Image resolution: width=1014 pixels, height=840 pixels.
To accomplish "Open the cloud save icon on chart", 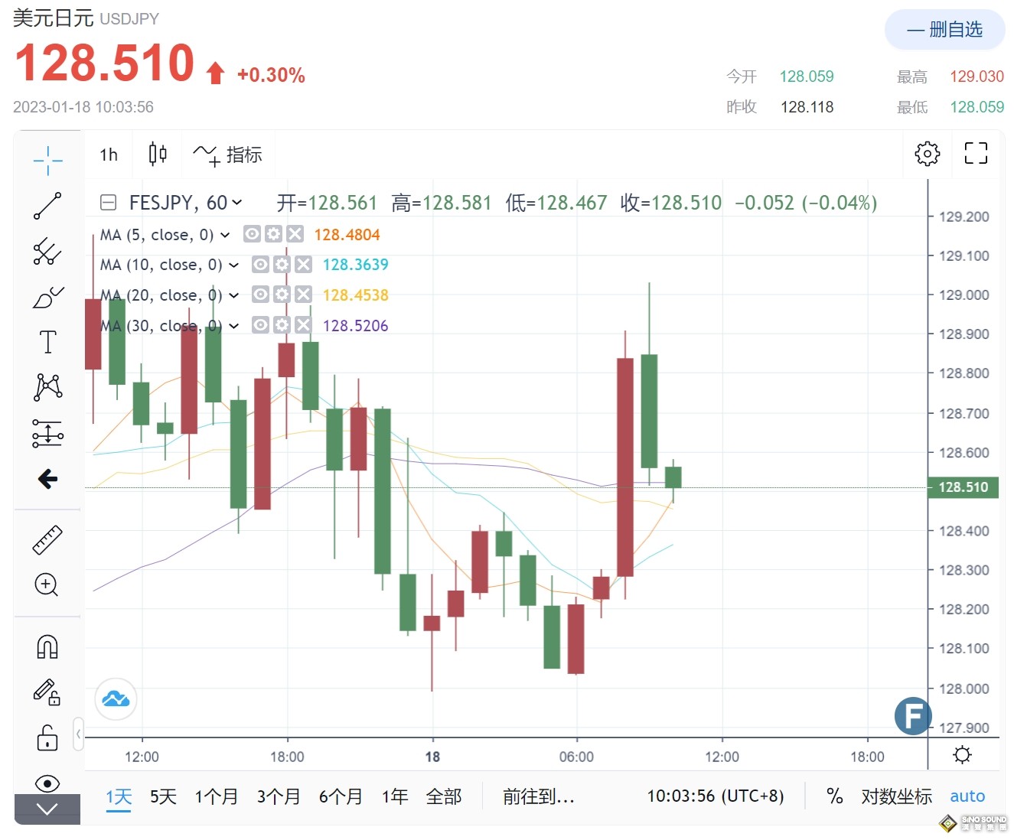I will click(116, 698).
